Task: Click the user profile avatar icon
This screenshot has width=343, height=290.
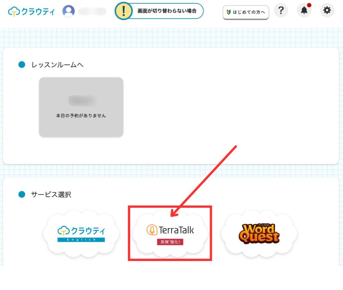Action: click(68, 11)
